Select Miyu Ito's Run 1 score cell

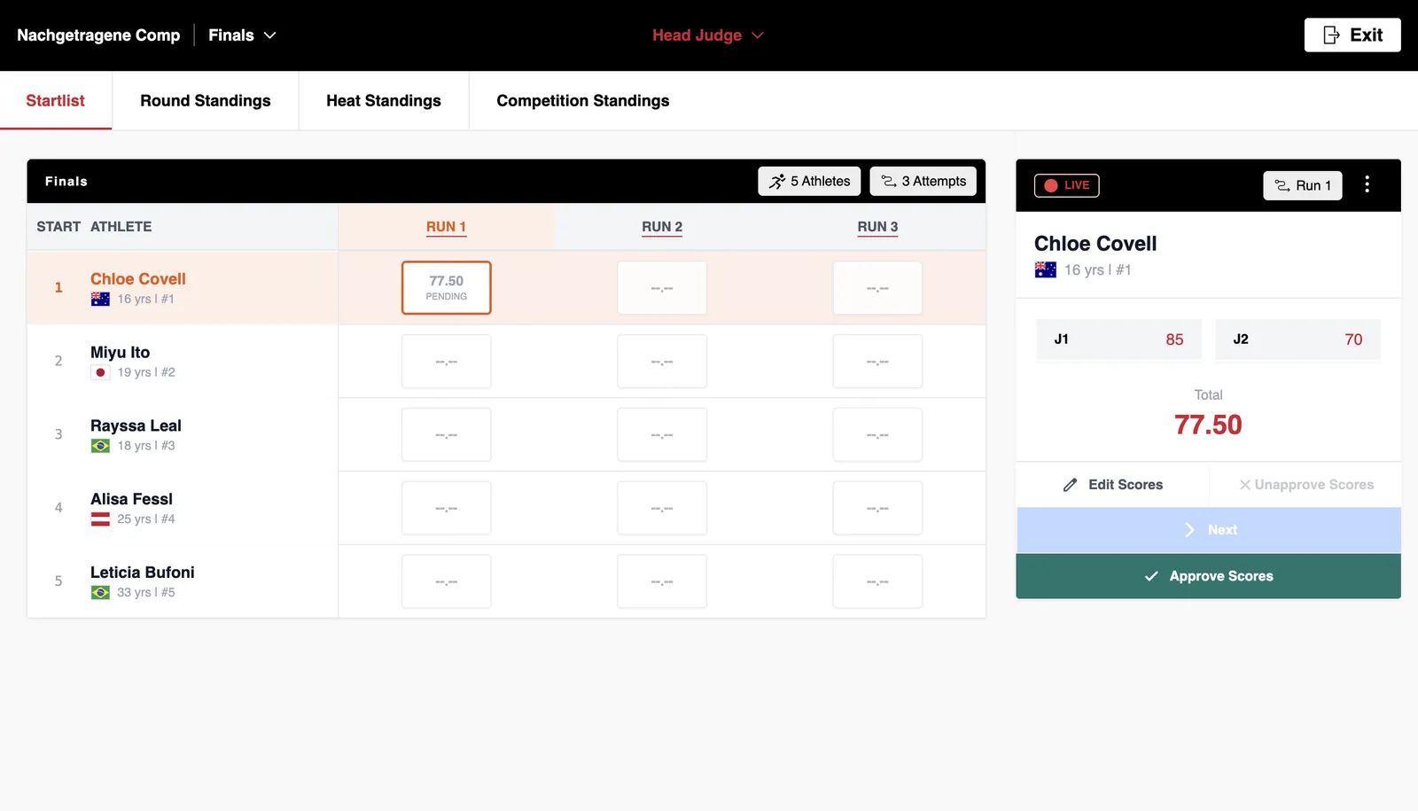tap(447, 362)
